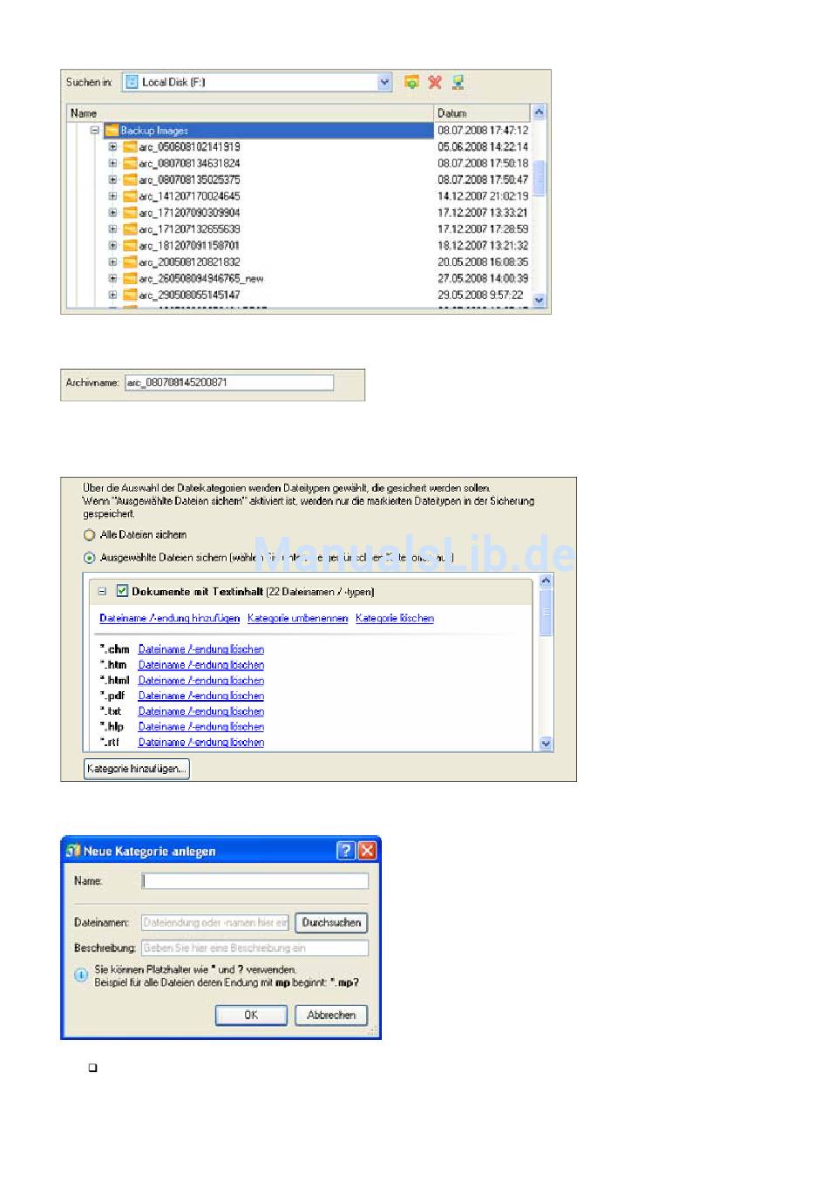Click the Kategorie löschen link
Screen dimensions: 828x1202
tap(395, 619)
